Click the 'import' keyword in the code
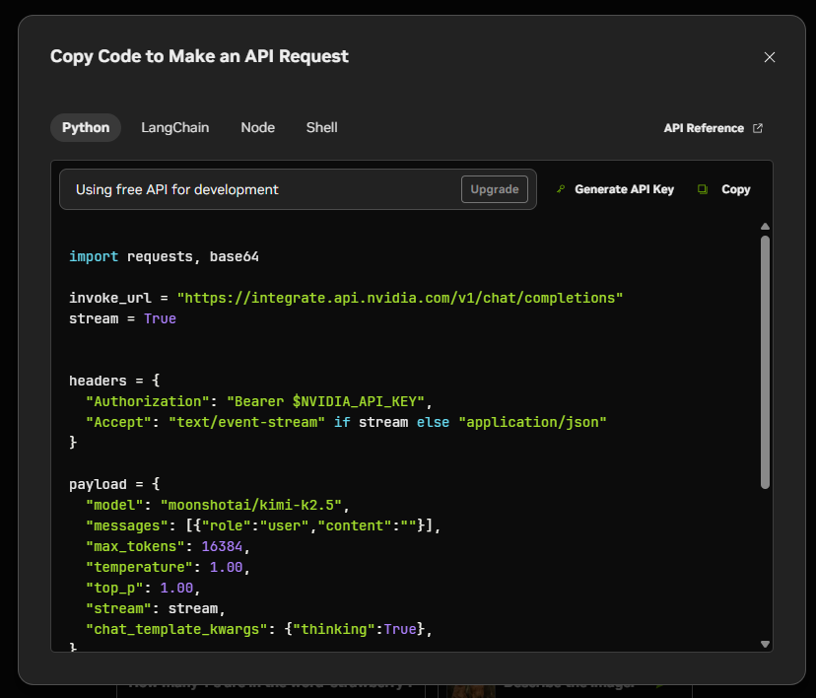The height and width of the screenshot is (698, 816). 94,256
